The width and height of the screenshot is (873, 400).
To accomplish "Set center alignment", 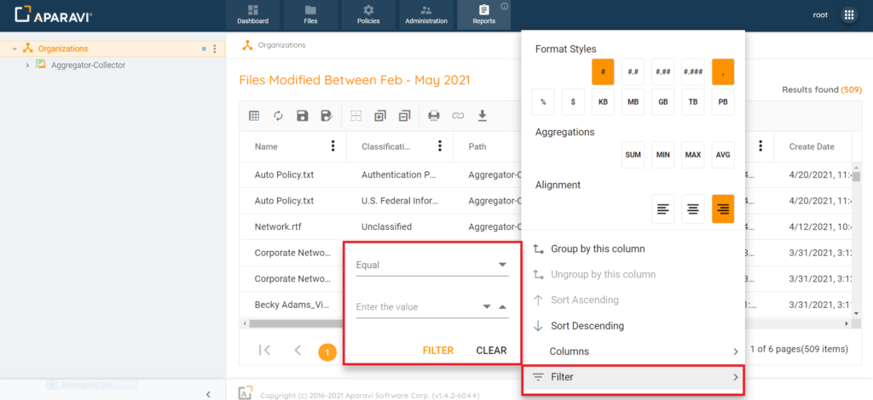I will [x=692, y=209].
